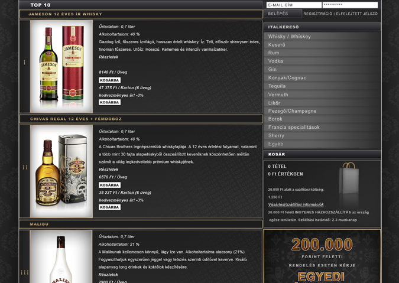Select Francia specialitások category
Image resolution: width=399 pixels, height=283 pixels.
pos(322,127)
